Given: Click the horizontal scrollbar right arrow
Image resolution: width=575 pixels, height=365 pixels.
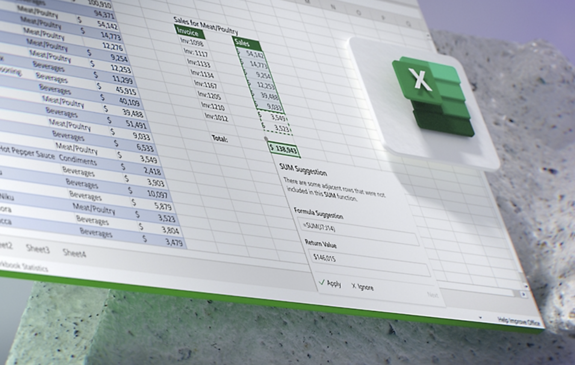Looking at the screenshot, I should click(523, 294).
